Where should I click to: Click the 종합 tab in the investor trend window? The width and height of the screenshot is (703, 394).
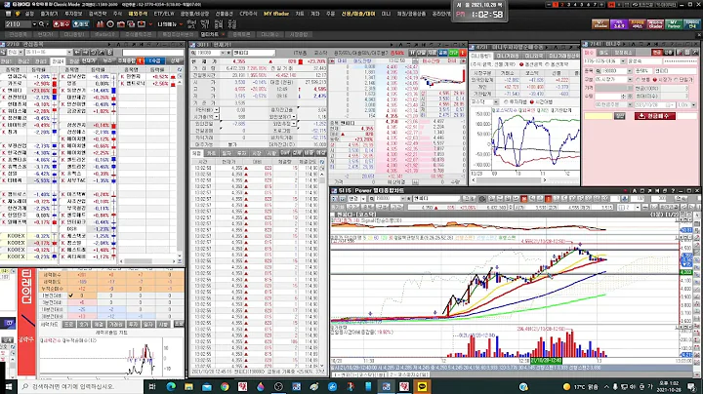(x=481, y=56)
